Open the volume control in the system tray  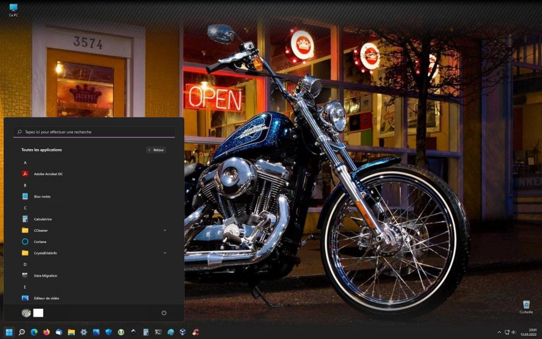point(513,332)
